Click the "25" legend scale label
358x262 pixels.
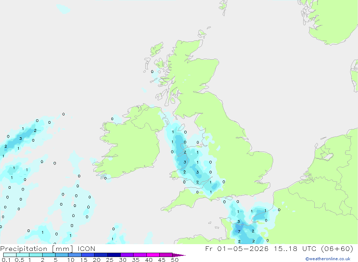coord(110,260)
